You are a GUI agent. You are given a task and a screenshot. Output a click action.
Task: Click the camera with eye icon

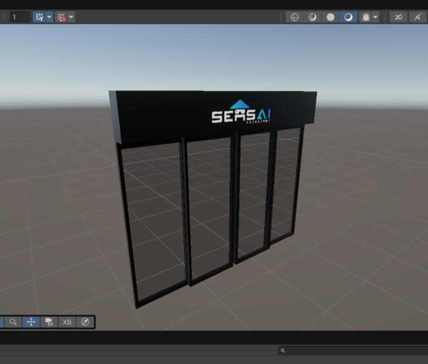point(49,322)
